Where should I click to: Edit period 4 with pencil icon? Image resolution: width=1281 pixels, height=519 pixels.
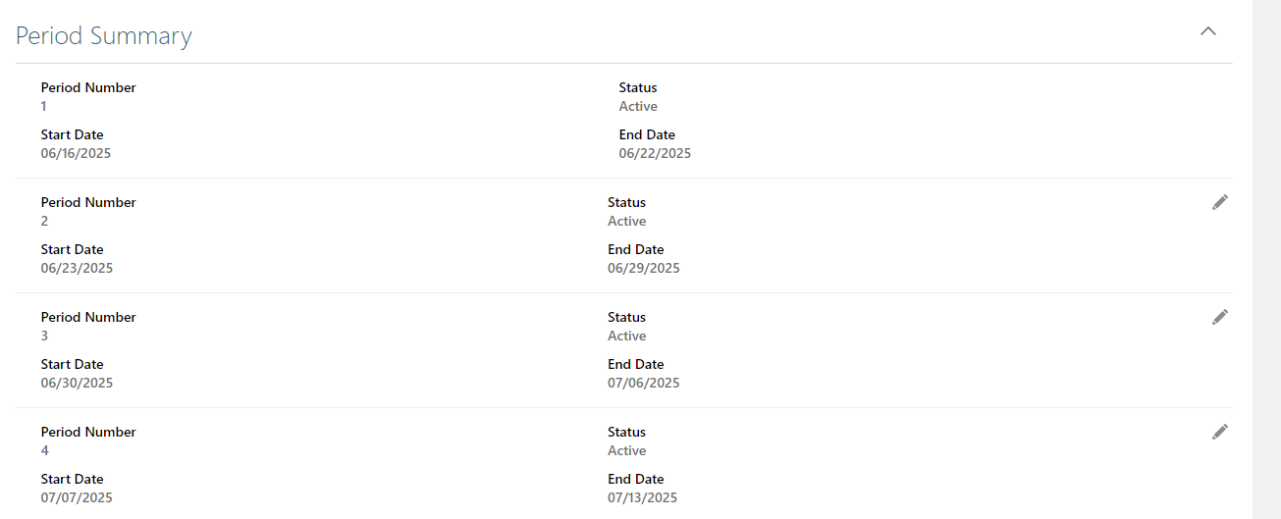tap(1220, 432)
